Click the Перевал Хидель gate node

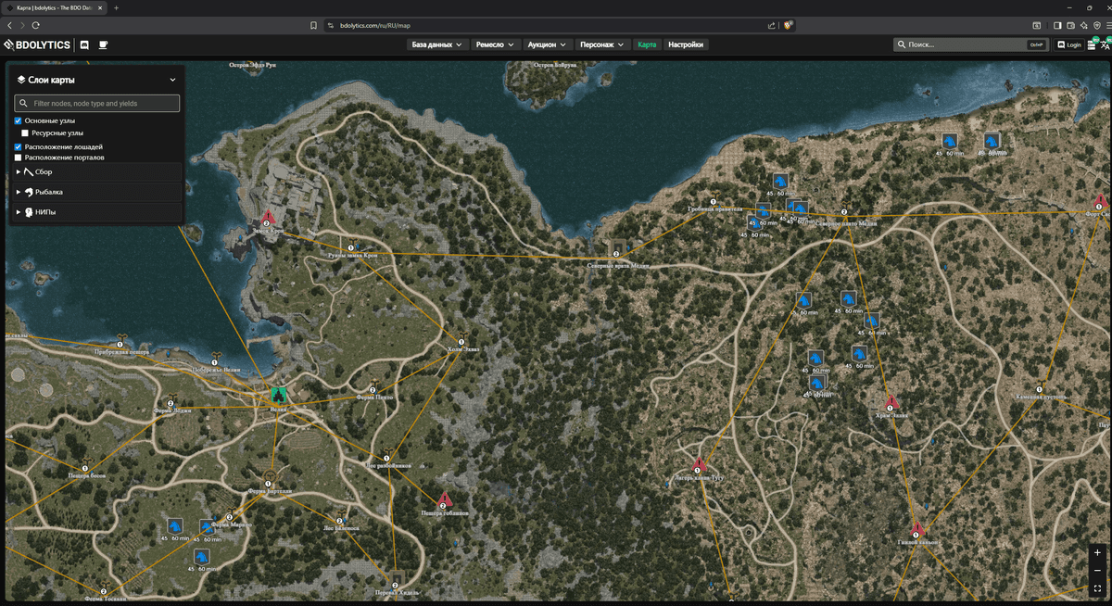click(x=396, y=581)
